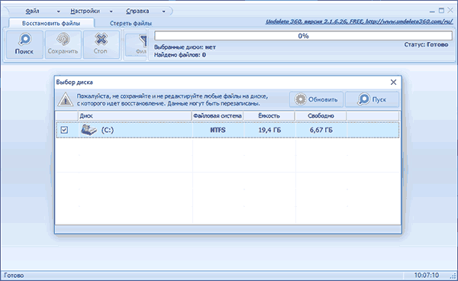458x281 pixels.
Task: Sort by the Файловая система column header
Action: click(x=218, y=115)
